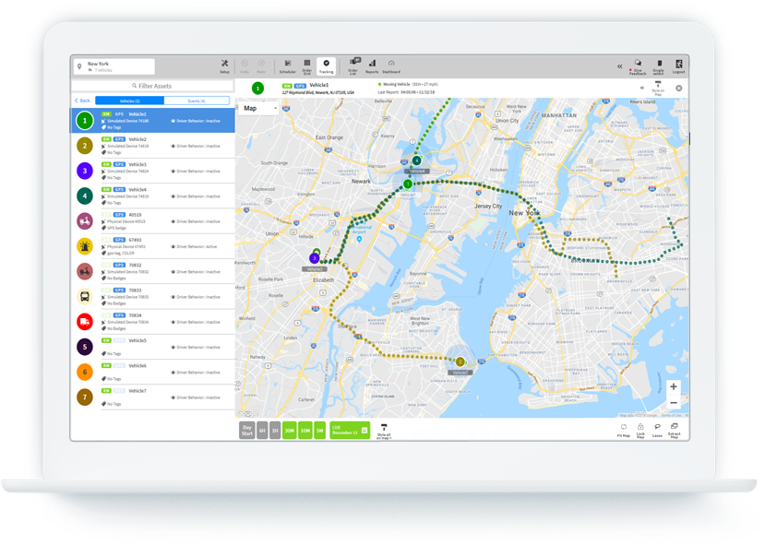Switch to the Tracking view icon

(x=326, y=65)
